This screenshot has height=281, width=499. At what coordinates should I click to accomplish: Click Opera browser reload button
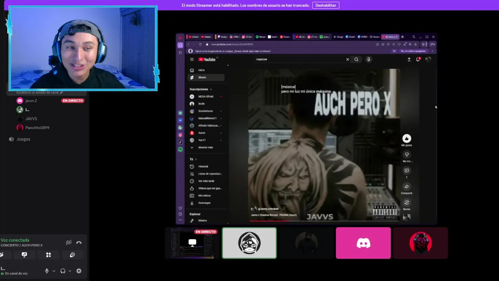pos(200,44)
